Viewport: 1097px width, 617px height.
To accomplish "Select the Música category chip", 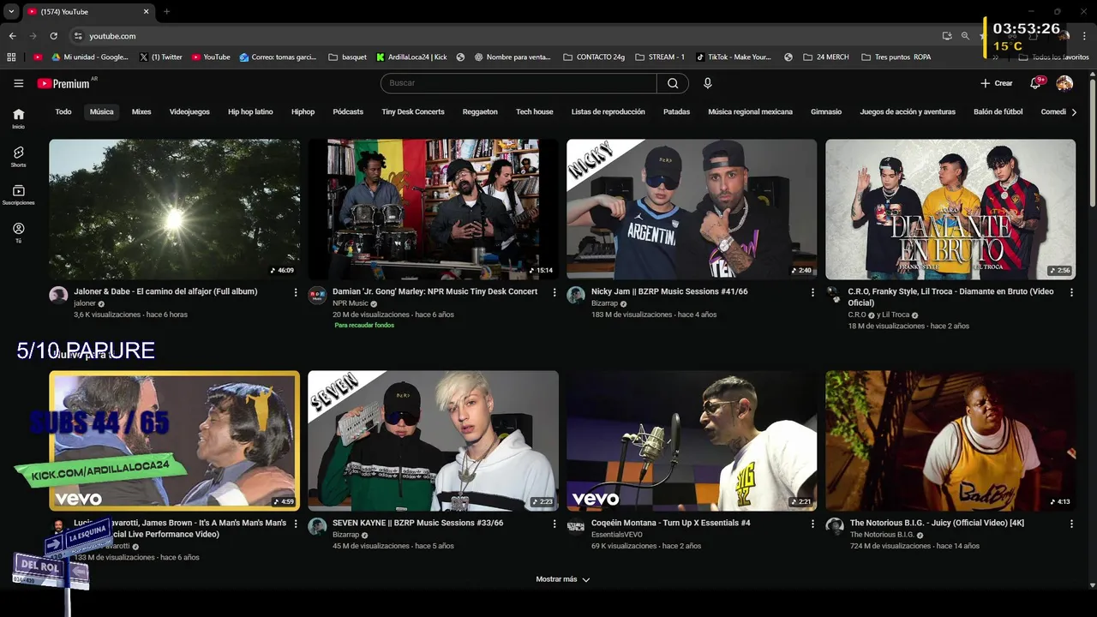I will tap(102, 111).
